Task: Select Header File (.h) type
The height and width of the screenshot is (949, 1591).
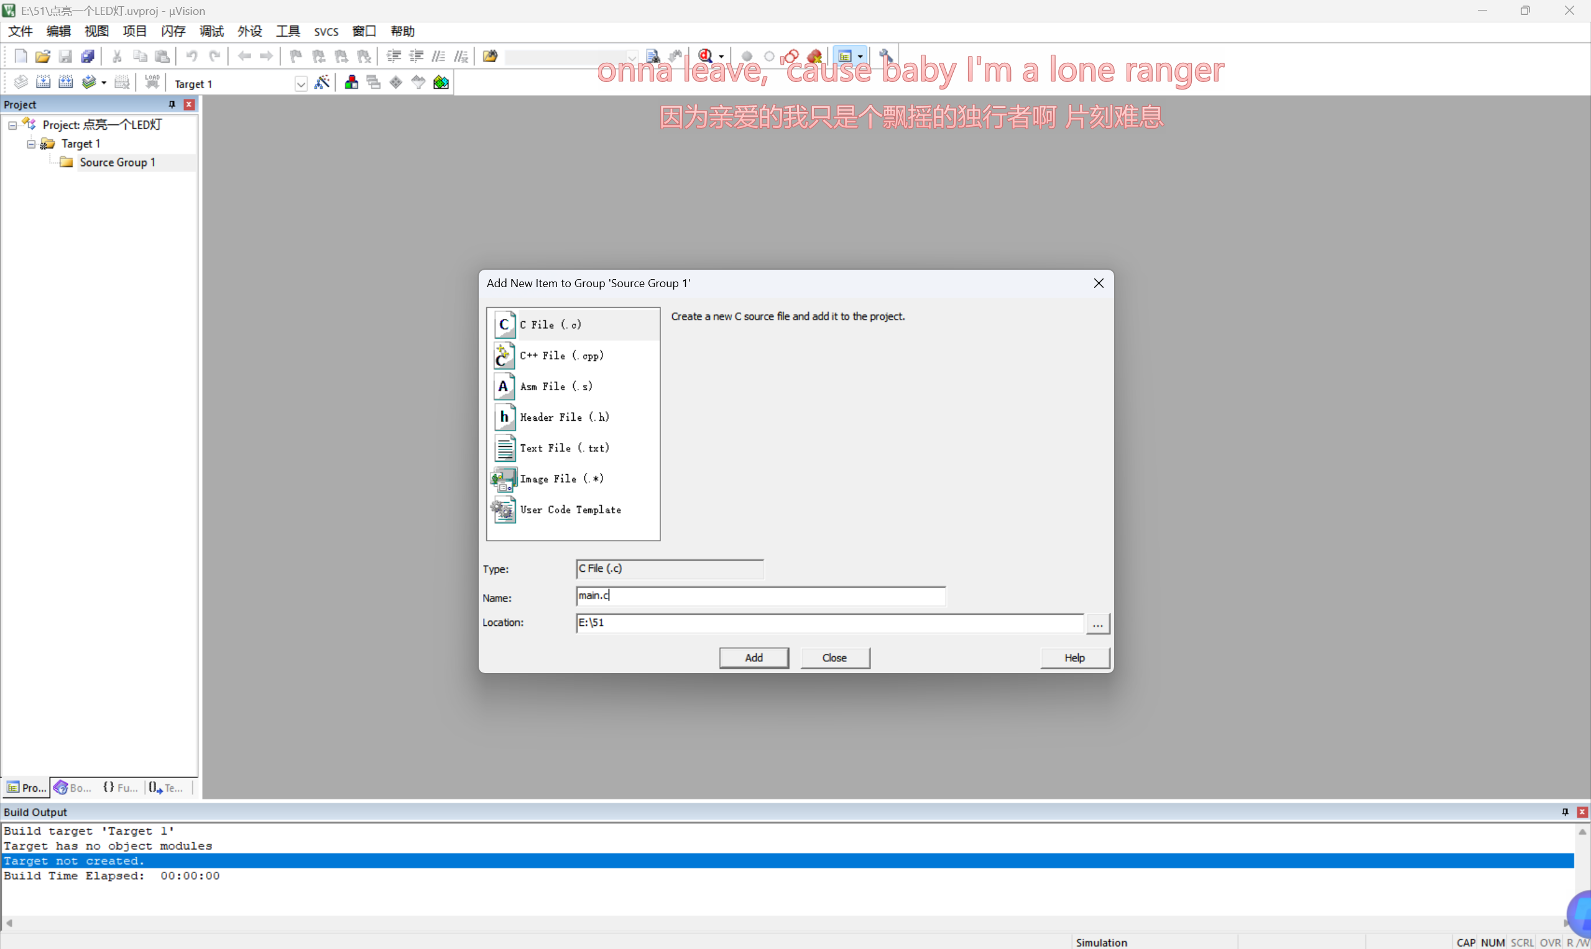Action: point(565,417)
